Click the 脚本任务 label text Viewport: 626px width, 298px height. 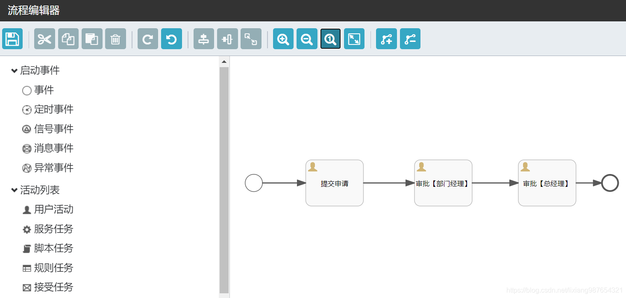[x=54, y=248]
